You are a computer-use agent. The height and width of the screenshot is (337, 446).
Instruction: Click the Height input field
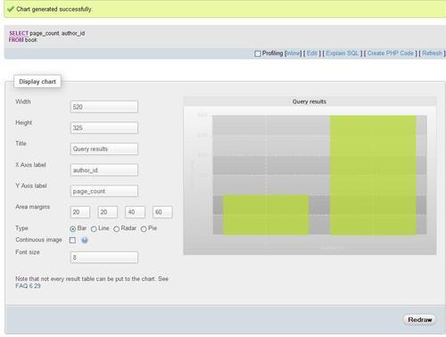[104, 127]
